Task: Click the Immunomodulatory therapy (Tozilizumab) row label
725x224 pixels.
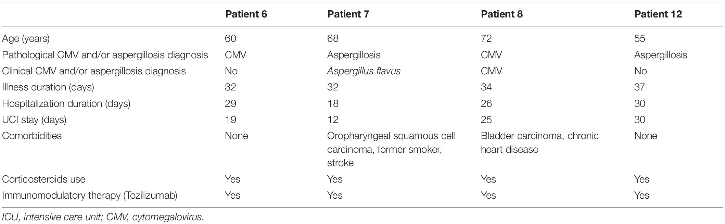Action: click(90, 195)
